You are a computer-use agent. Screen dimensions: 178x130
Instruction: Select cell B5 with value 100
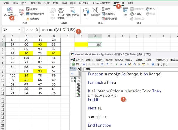[x=26, y=58]
